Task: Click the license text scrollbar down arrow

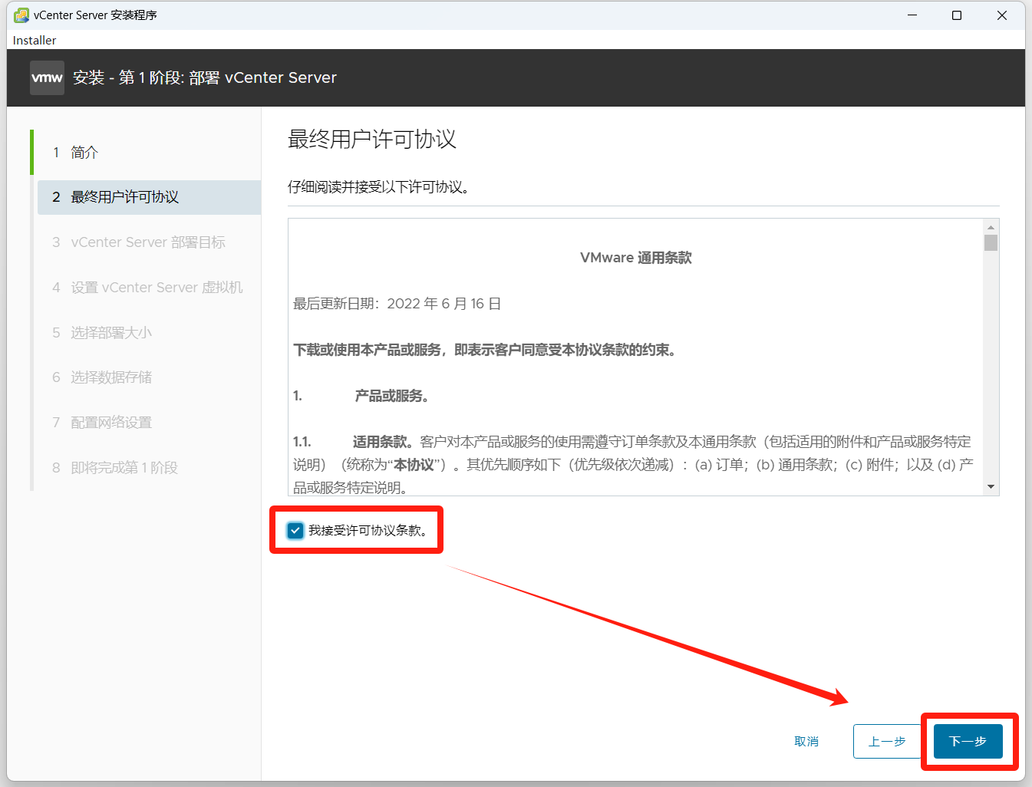Action: pyautogui.click(x=991, y=487)
